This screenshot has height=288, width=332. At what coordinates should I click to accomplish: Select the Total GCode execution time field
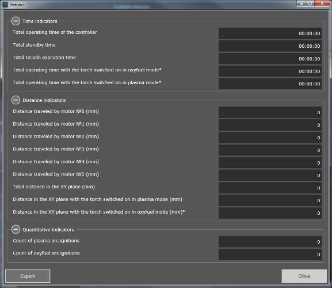(x=270, y=59)
